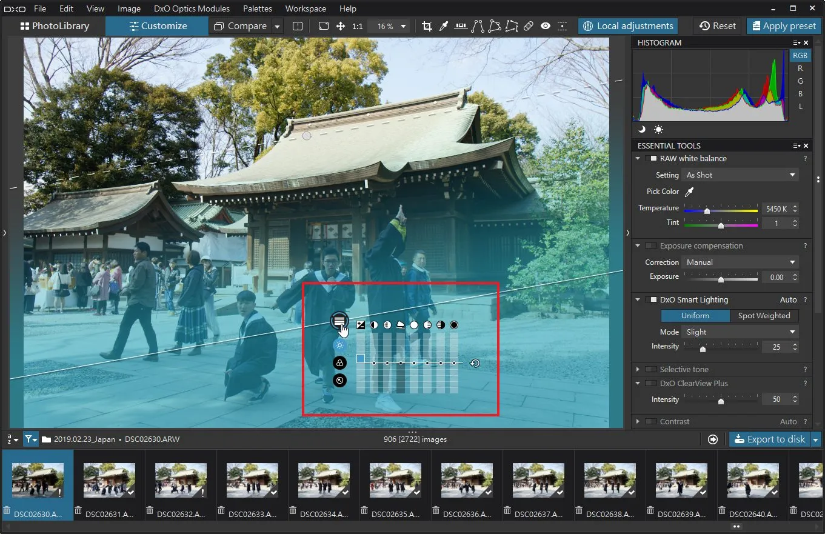Select the Color category three-circles icon
The height and width of the screenshot is (534, 825).
[x=339, y=362]
